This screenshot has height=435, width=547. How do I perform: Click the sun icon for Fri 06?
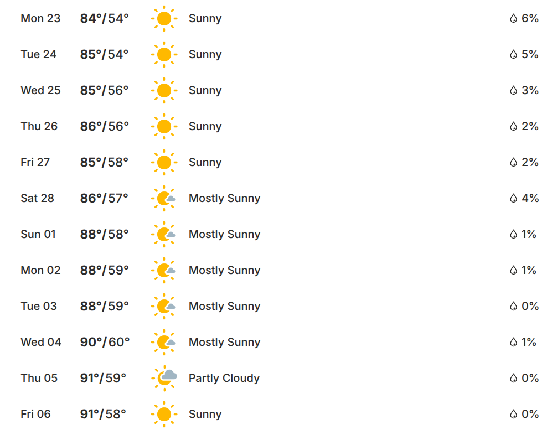(164, 415)
